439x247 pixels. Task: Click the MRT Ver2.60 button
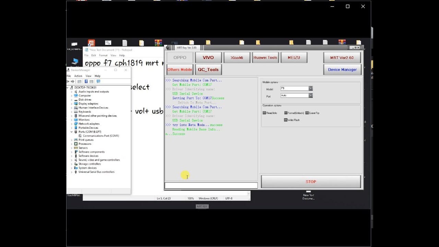coord(342,58)
